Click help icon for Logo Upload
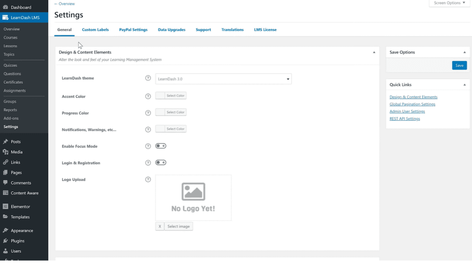Viewport: 472px width, 263px height. [x=148, y=180]
